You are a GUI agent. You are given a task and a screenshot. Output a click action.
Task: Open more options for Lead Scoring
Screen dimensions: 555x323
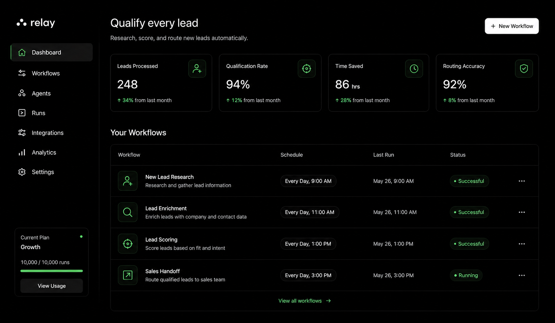point(522,244)
